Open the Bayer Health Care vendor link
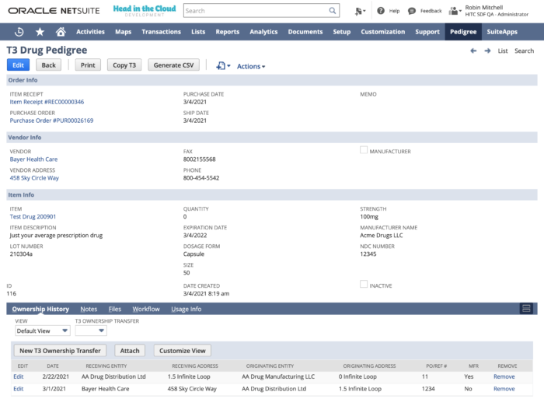544x406 pixels. 33,159
